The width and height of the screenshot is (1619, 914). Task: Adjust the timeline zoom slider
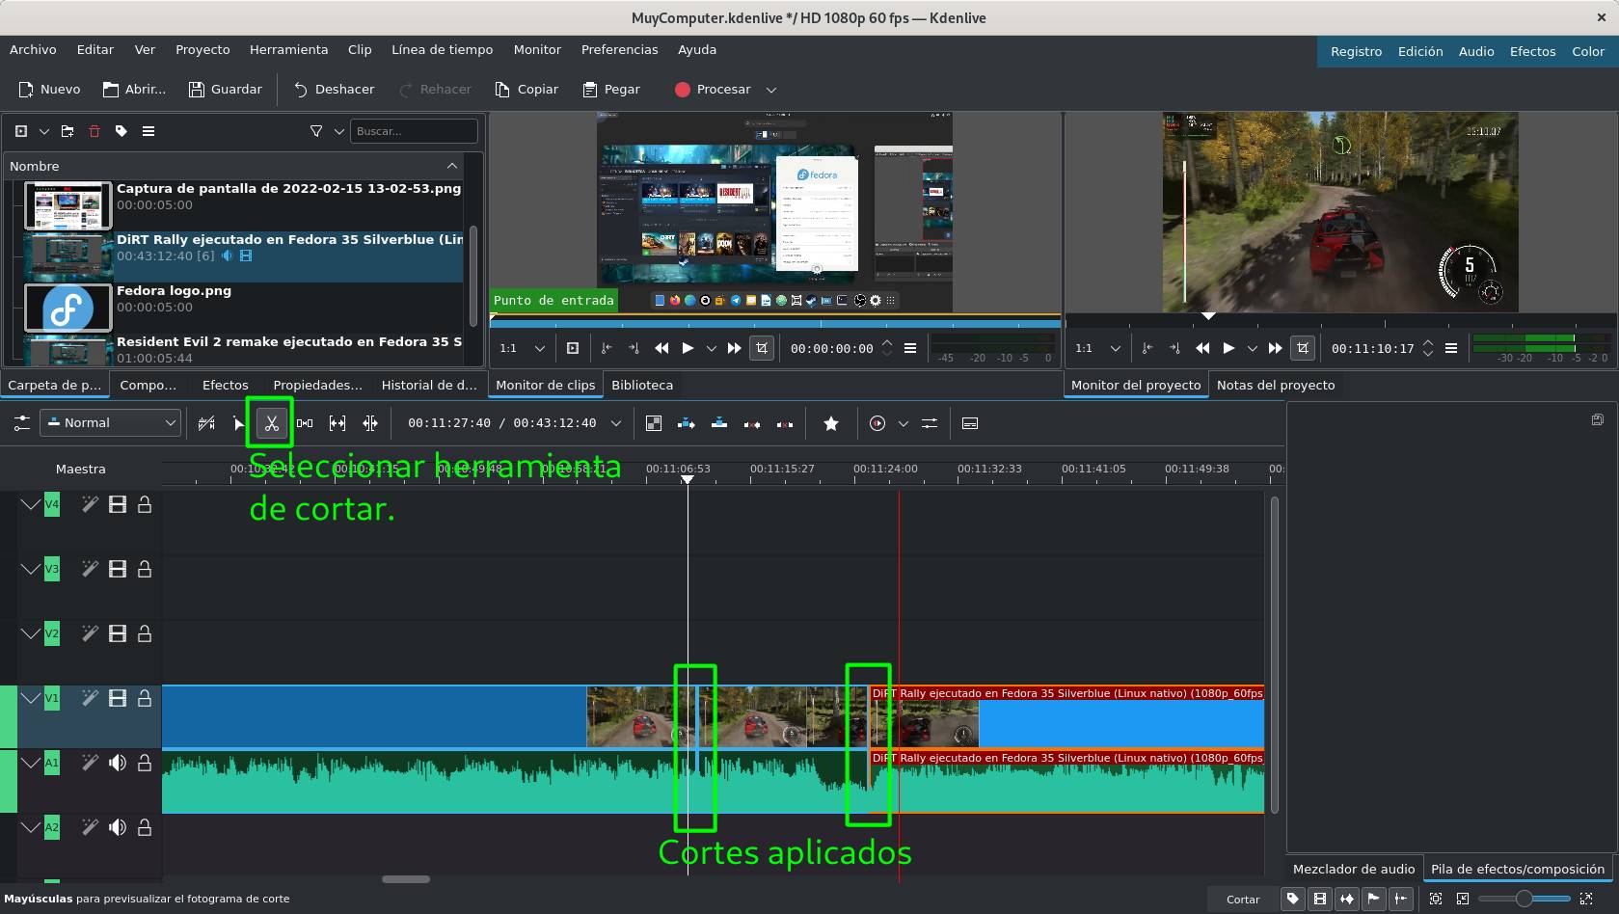pyautogui.click(x=1524, y=899)
